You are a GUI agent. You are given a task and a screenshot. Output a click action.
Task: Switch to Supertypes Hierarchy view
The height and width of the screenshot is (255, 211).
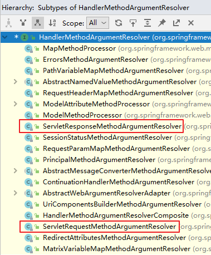tap(23, 23)
